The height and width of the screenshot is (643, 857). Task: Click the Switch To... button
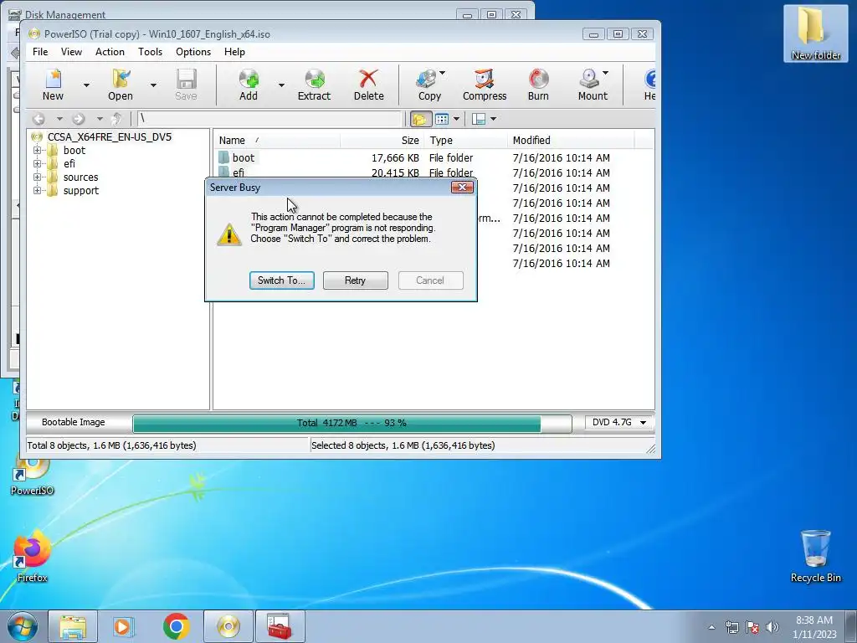pyautogui.click(x=281, y=280)
